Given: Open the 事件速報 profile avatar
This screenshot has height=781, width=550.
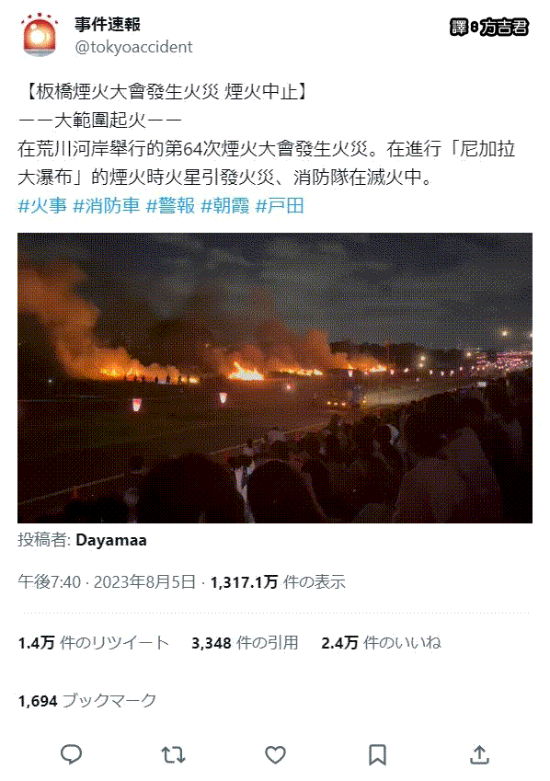Looking at the screenshot, I should 40,35.
